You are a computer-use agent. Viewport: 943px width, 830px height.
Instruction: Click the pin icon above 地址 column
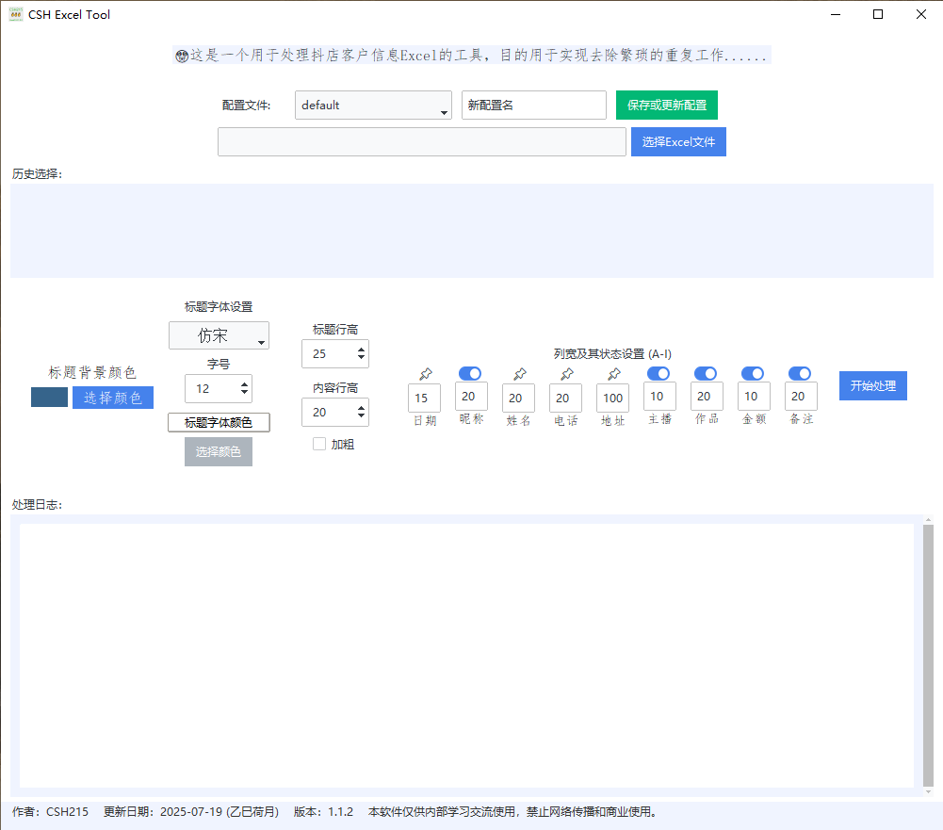612,373
